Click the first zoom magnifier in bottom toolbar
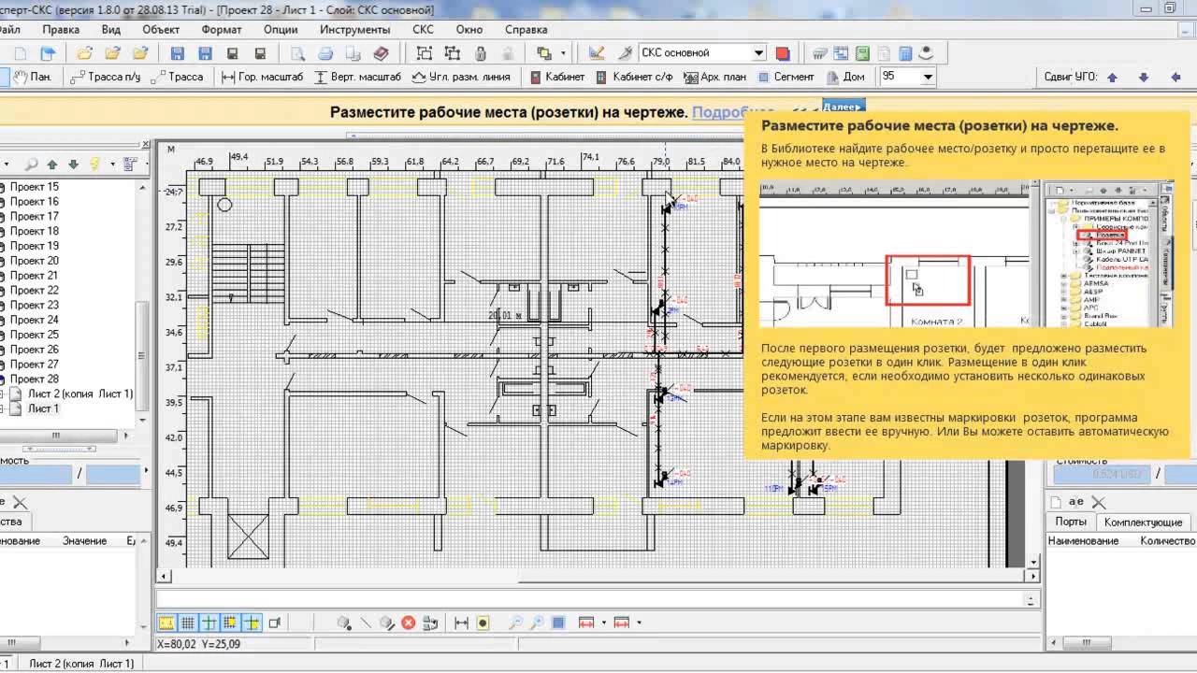This screenshot has height=673, width=1197. [515, 623]
